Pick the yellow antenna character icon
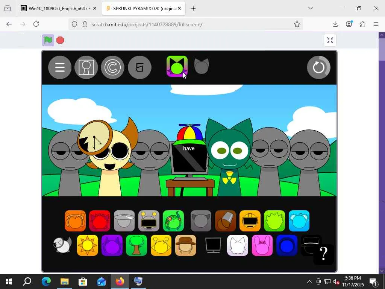The width and height of the screenshot is (385, 289). [161, 245]
